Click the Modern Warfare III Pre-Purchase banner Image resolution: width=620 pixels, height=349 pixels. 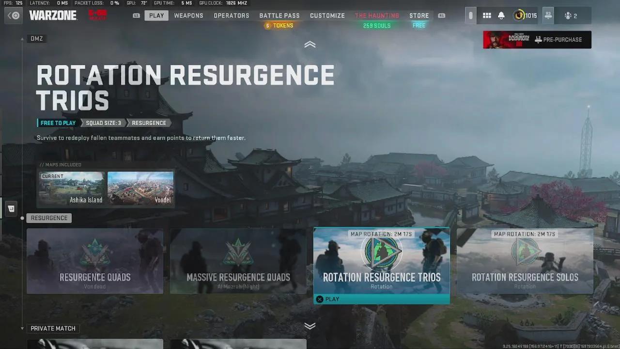pyautogui.click(x=537, y=40)
